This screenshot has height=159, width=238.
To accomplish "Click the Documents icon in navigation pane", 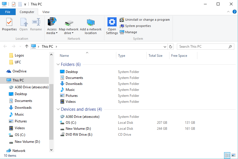I will click(11, 101).
